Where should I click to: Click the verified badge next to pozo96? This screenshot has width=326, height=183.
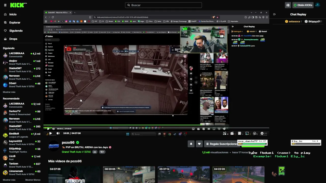(x=77, y=143)
